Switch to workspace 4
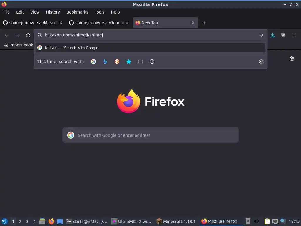301x226 pixels. click(34, 222)
